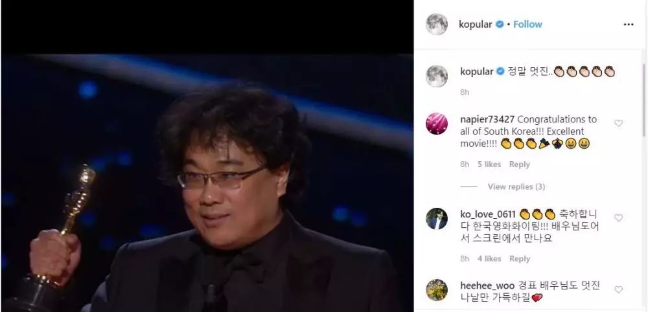This screenshot has height=312, width=648.
Task: Like napier73427's comment with heart
Action: point(618,123)
